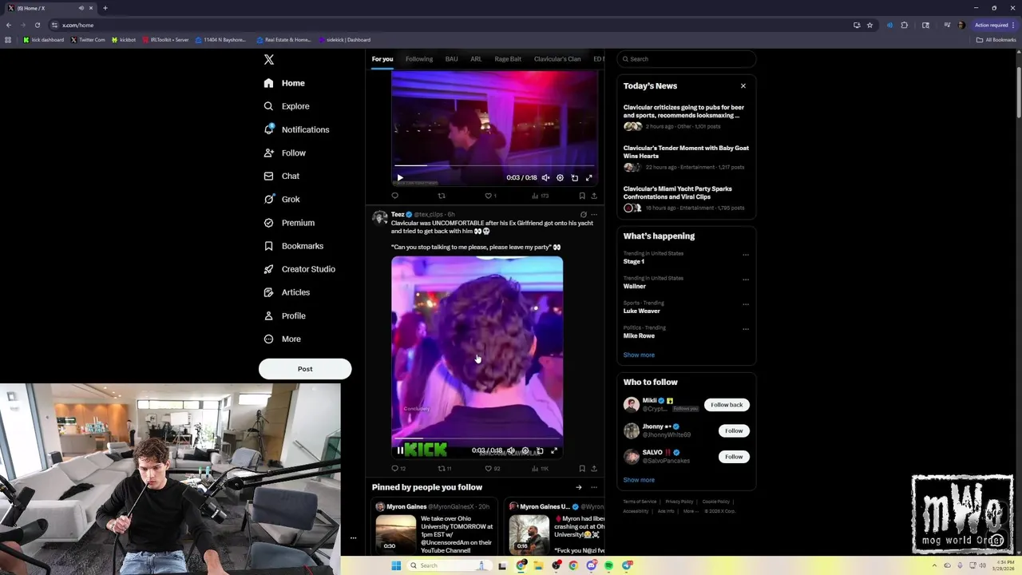Click the X search box
The height and width of the screenshot is (575, 1022).
click(x=686, y=59)
